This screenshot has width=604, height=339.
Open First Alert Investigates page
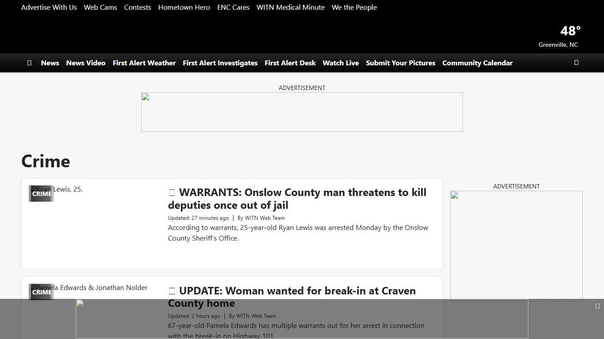[220, 63]
